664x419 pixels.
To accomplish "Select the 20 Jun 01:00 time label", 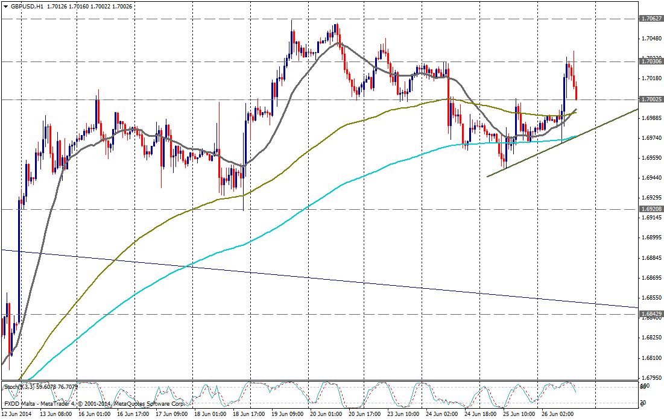I will 326,414.
